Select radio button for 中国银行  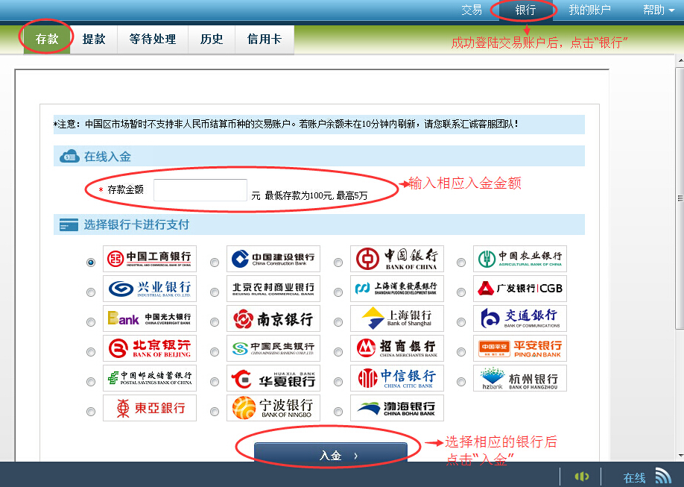[338, 263]
